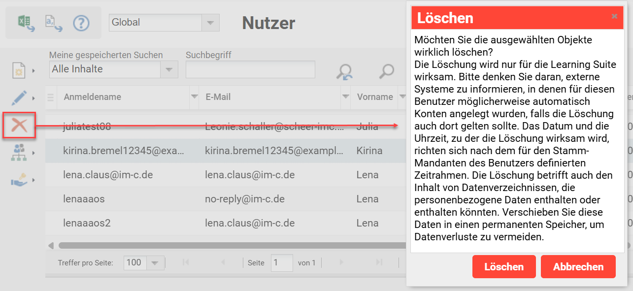Image resolution: width=633 pixels, height=291 pixels.
Task: Click the edit pencil icon
Action: pos(19,97)
